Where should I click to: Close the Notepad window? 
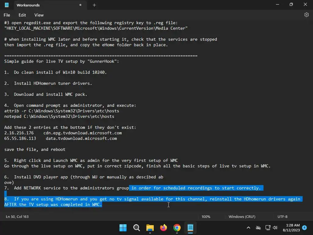(x=305, y=4)
